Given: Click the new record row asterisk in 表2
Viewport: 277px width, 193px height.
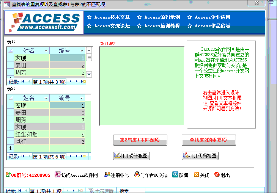Looking at the screenshot, I should click(10, 148).
